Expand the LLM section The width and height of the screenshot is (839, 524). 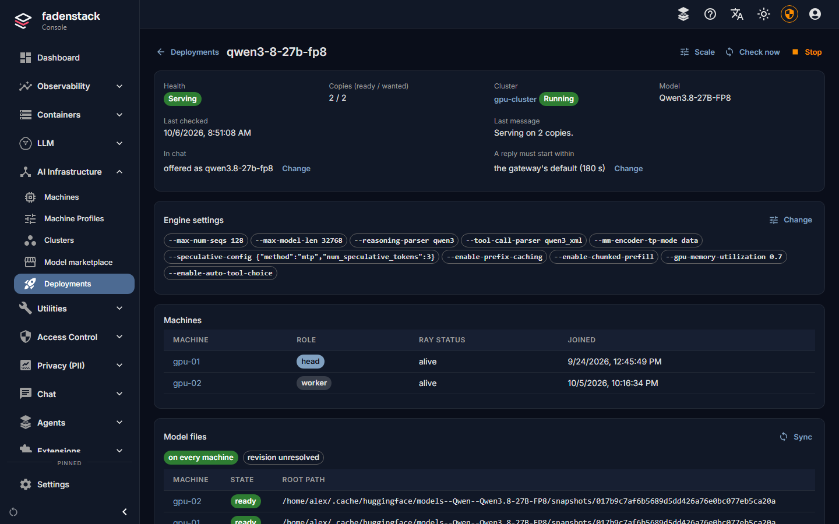pos(74,143)
